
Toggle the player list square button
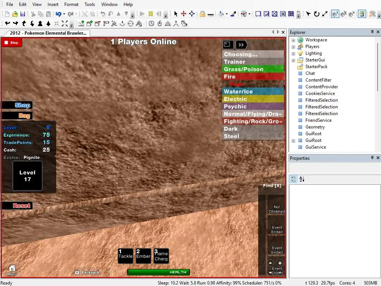(228, 45)
